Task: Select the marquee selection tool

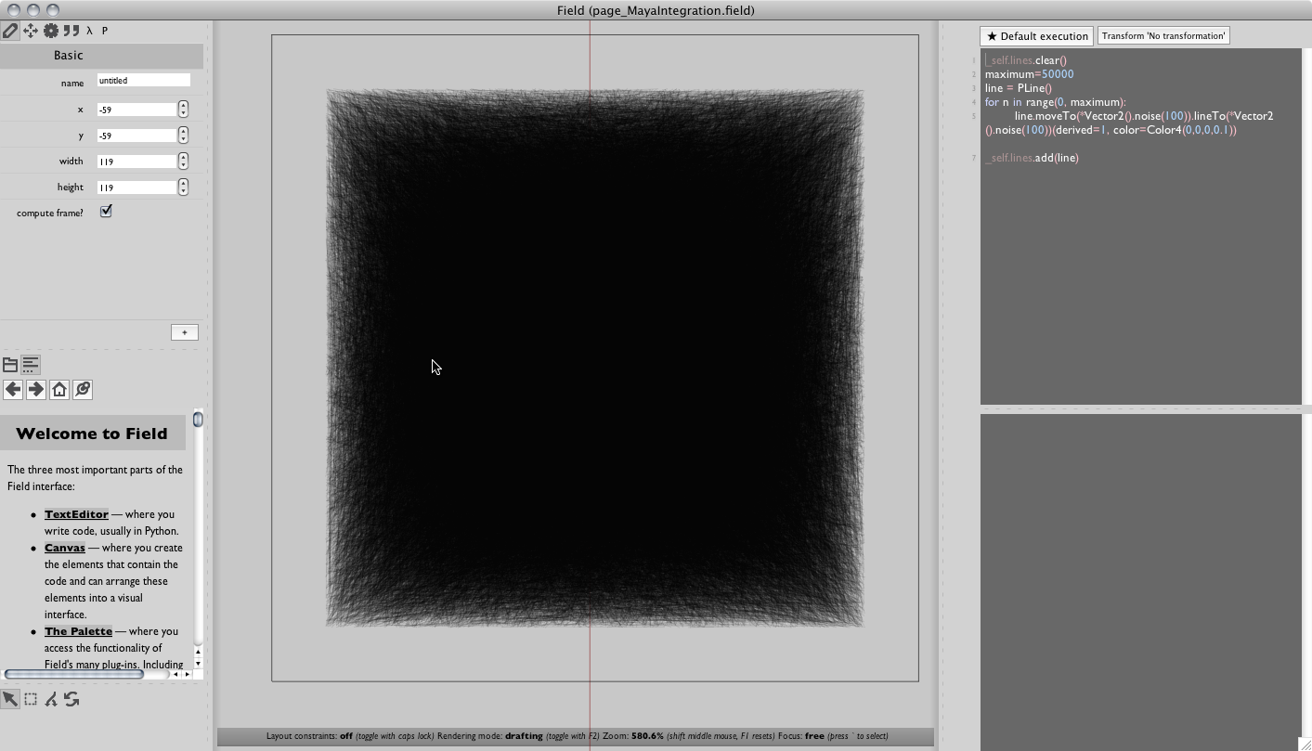Action: point(31,699)
